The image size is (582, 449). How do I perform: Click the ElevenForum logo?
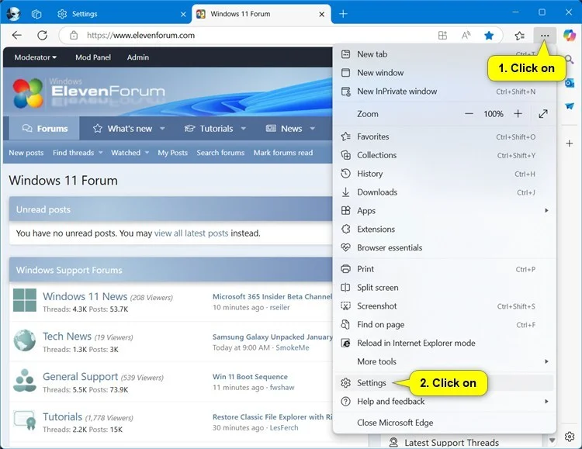[x=88, y=92]
